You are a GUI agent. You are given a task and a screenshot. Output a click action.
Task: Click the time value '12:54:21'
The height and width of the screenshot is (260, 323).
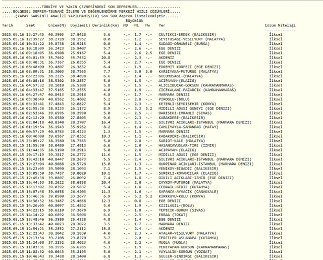[35, 229]
